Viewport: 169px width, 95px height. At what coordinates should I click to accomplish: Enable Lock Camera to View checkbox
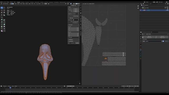click(73, 23)
